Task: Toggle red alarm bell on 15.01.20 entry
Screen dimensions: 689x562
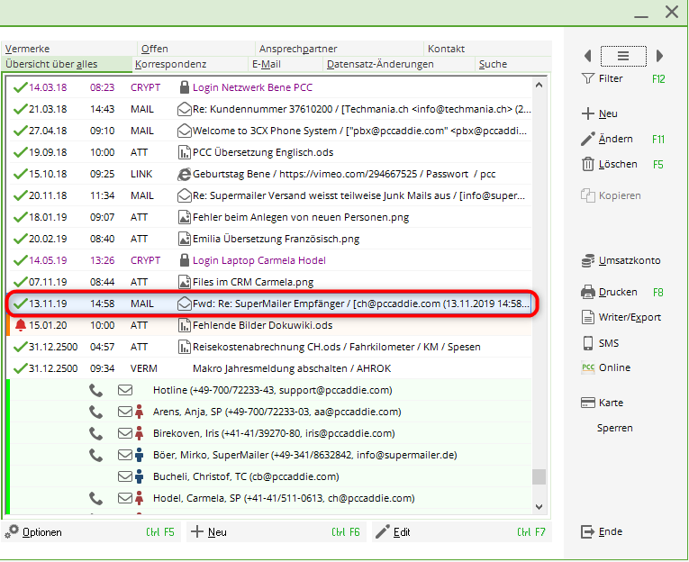Action: point(20,325)
